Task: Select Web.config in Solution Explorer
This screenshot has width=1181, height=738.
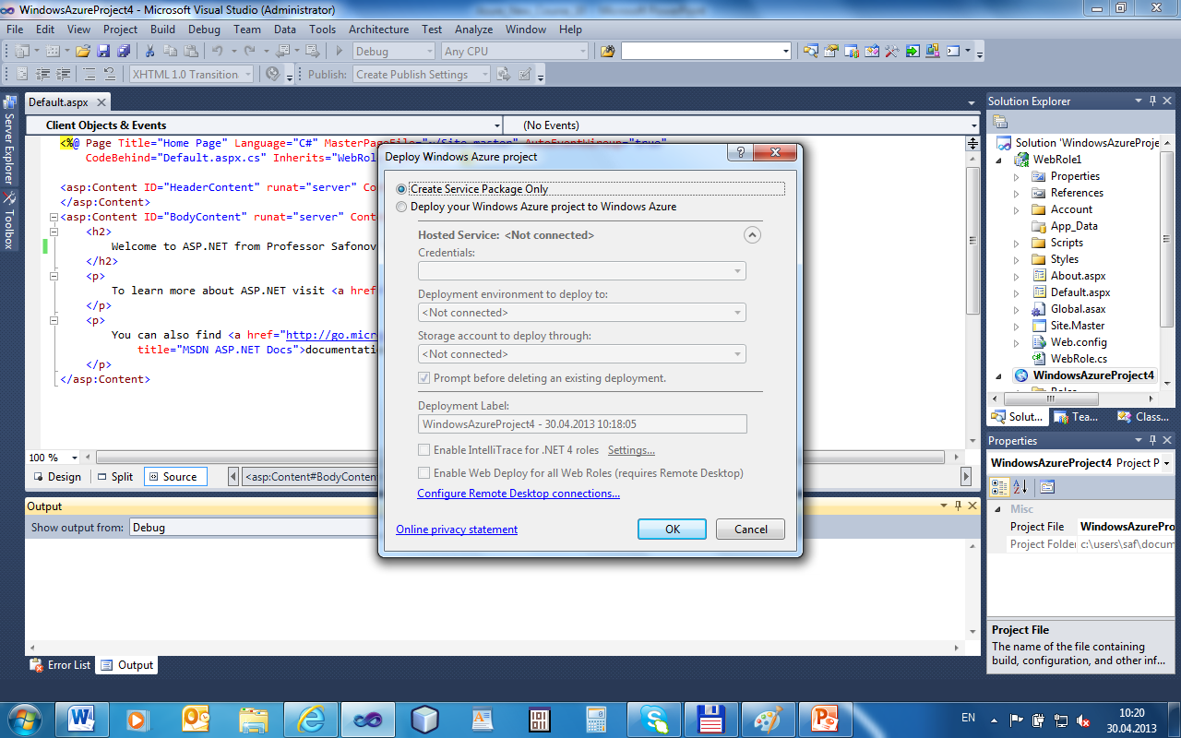Action: [1079, 342]
